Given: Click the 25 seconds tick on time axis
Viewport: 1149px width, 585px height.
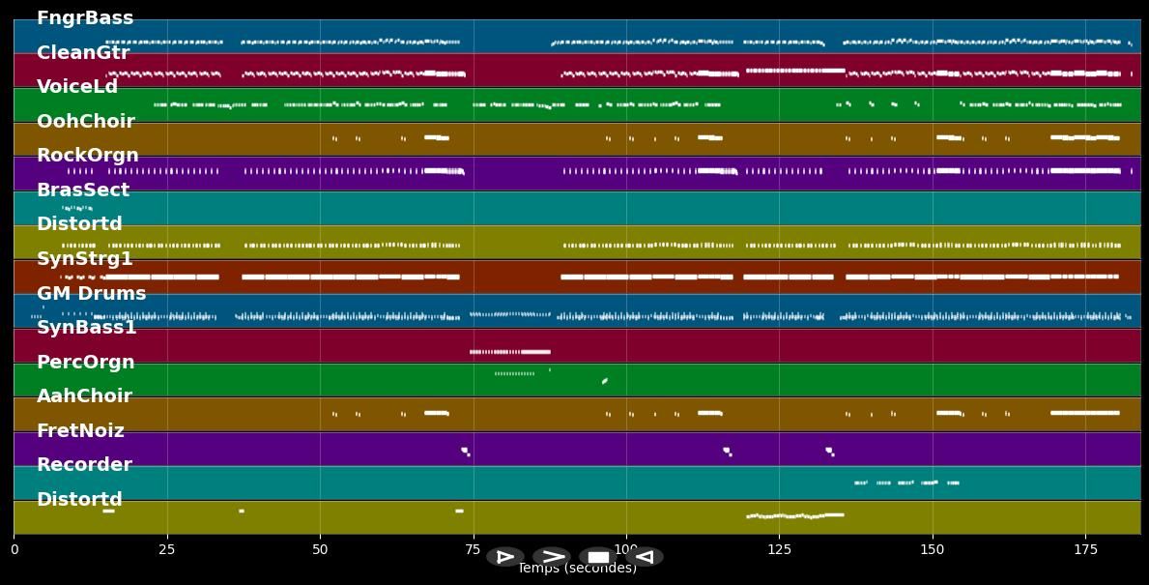Looking at the screenshot, I should pos(167,550).
